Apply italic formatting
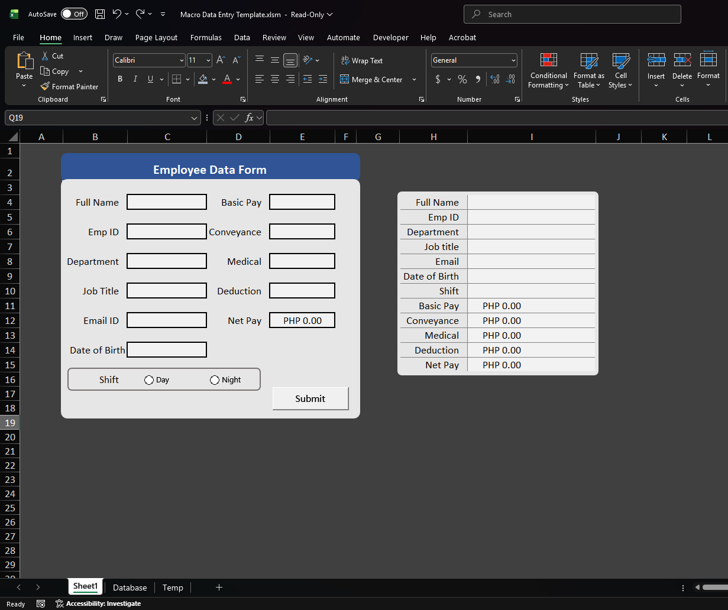This screenshot has height=610, width=728. tap(135, 79)
